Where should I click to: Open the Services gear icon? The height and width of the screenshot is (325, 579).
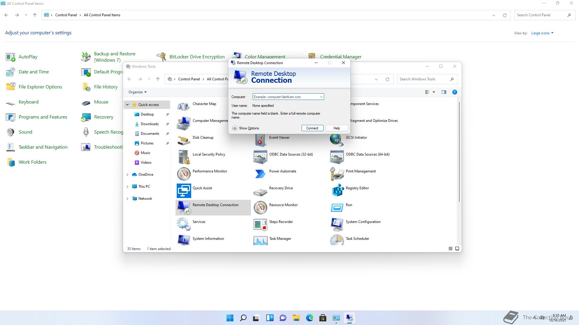click(184, 224)
